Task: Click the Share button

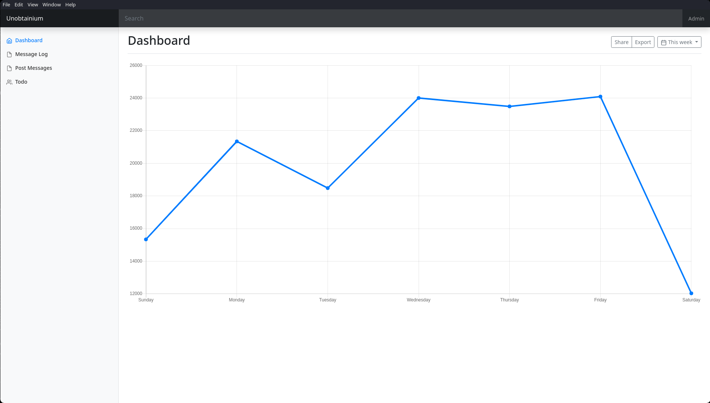Action: pyautogui.click(x=622, y=42)
